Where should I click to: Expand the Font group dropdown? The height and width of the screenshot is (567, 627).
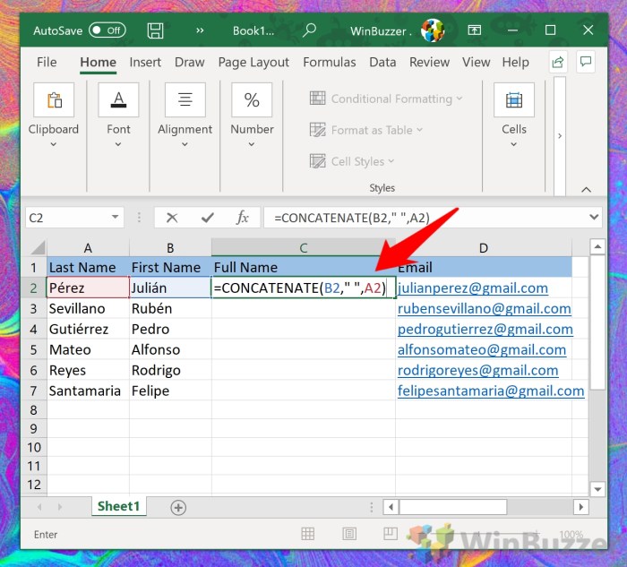[118, 144]
